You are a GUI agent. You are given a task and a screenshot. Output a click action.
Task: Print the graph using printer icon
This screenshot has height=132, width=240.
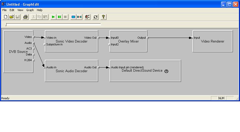point(25,17)
